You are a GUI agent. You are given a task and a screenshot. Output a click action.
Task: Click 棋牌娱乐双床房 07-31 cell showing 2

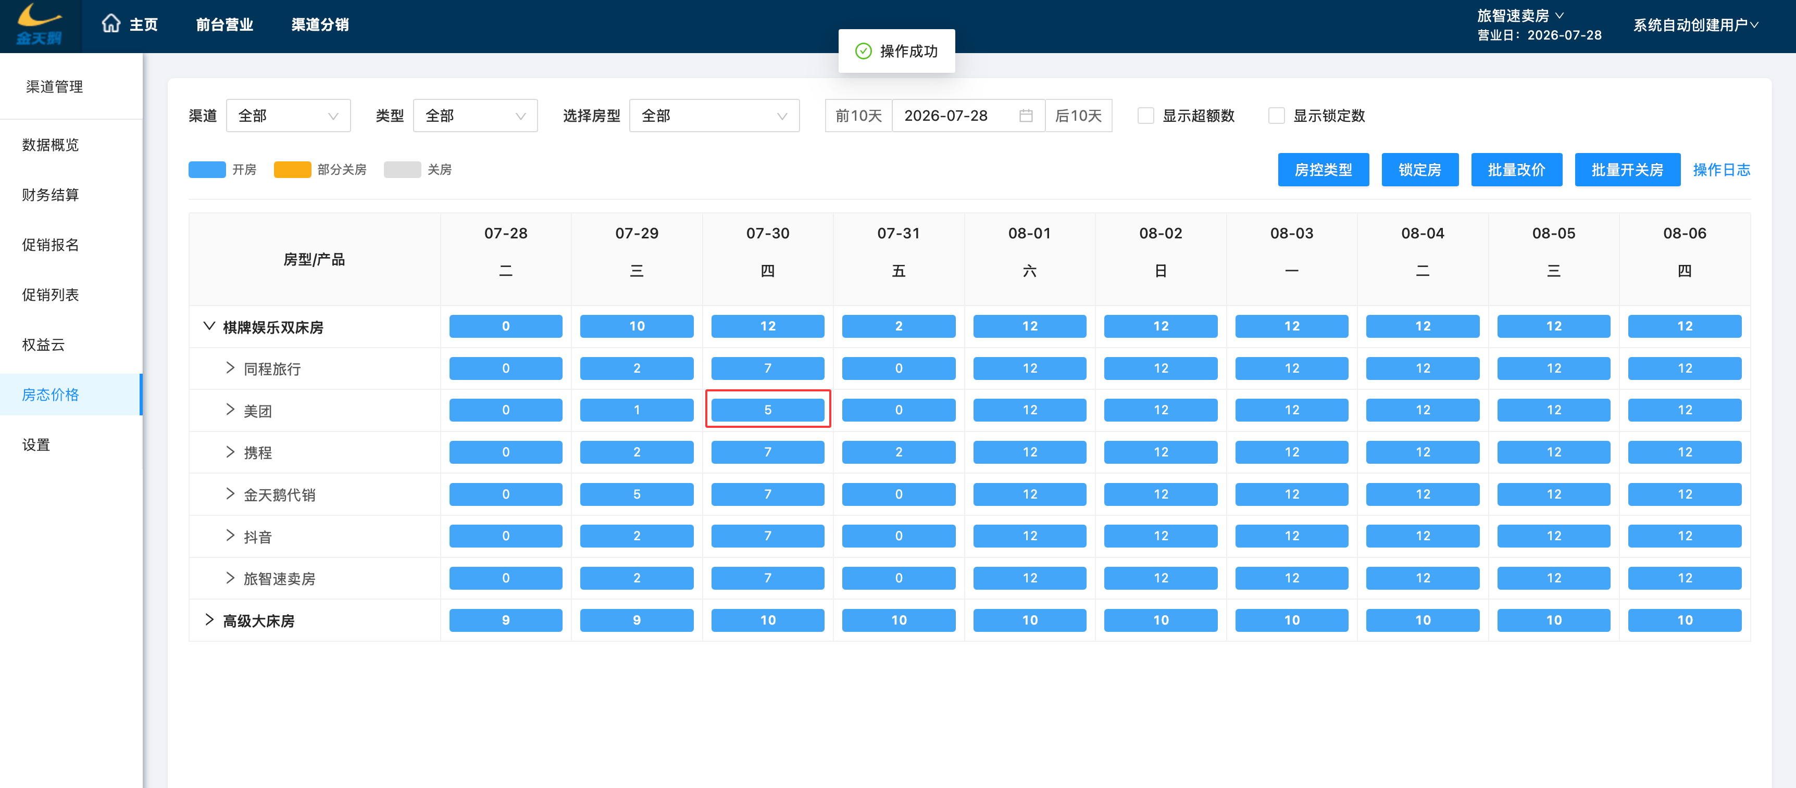[x=899, y=326]
